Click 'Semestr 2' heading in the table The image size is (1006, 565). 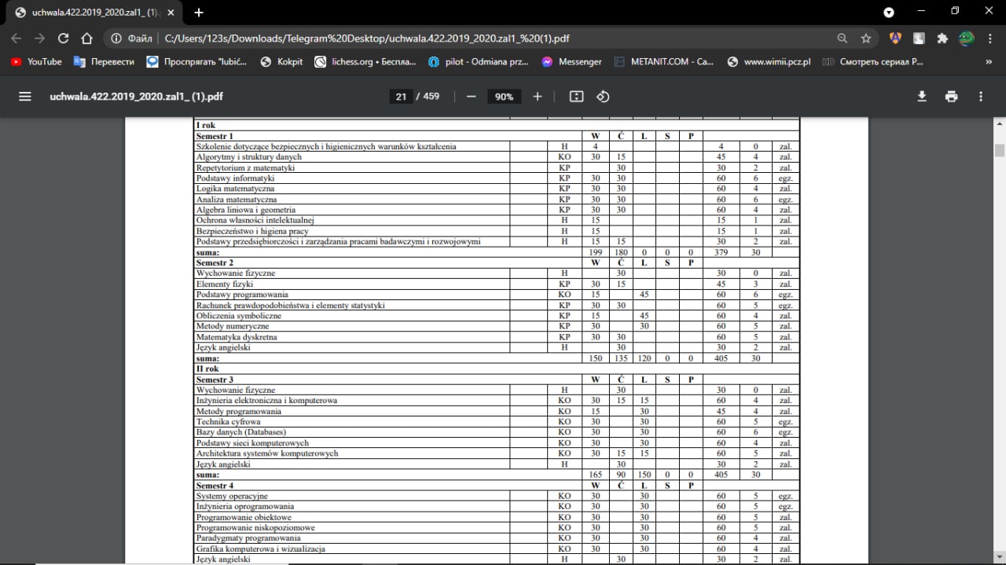pyautogui.click(x=215, y=262)
